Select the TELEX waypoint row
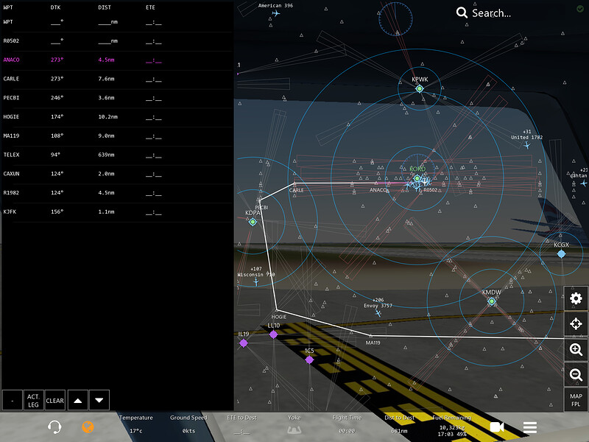Screen dimensions: 589x442 click(117, 155)
